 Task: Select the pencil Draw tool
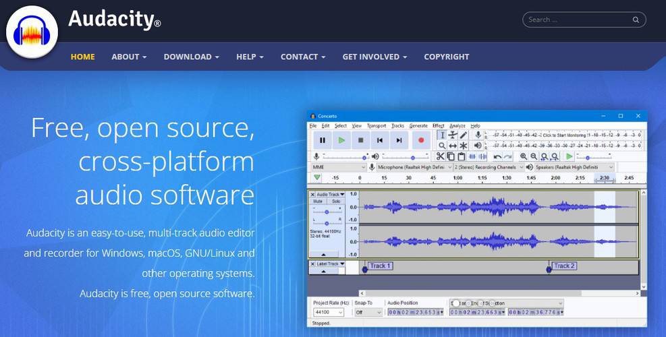coord(464,135)
